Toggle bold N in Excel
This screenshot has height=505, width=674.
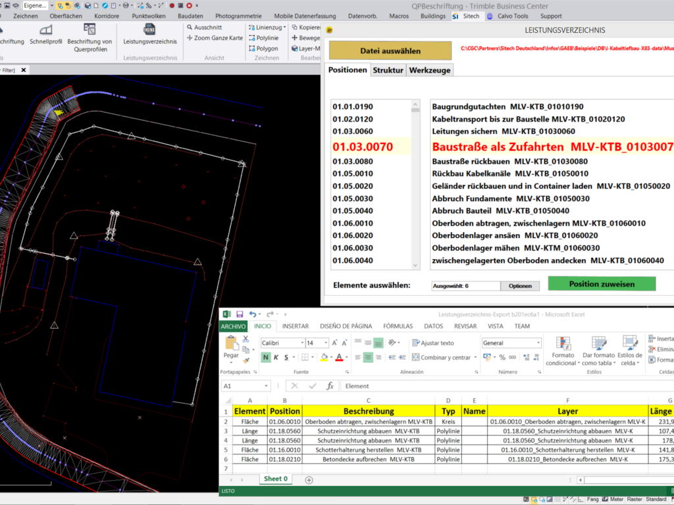[x=266, y=357]
